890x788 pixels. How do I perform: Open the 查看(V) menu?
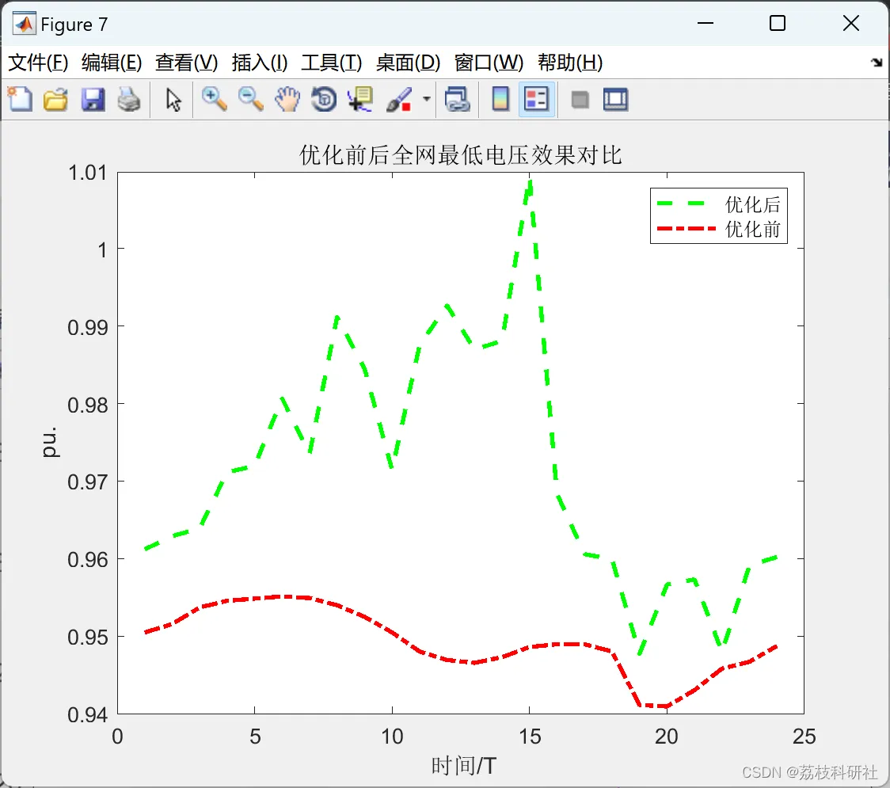coord(186,63)
